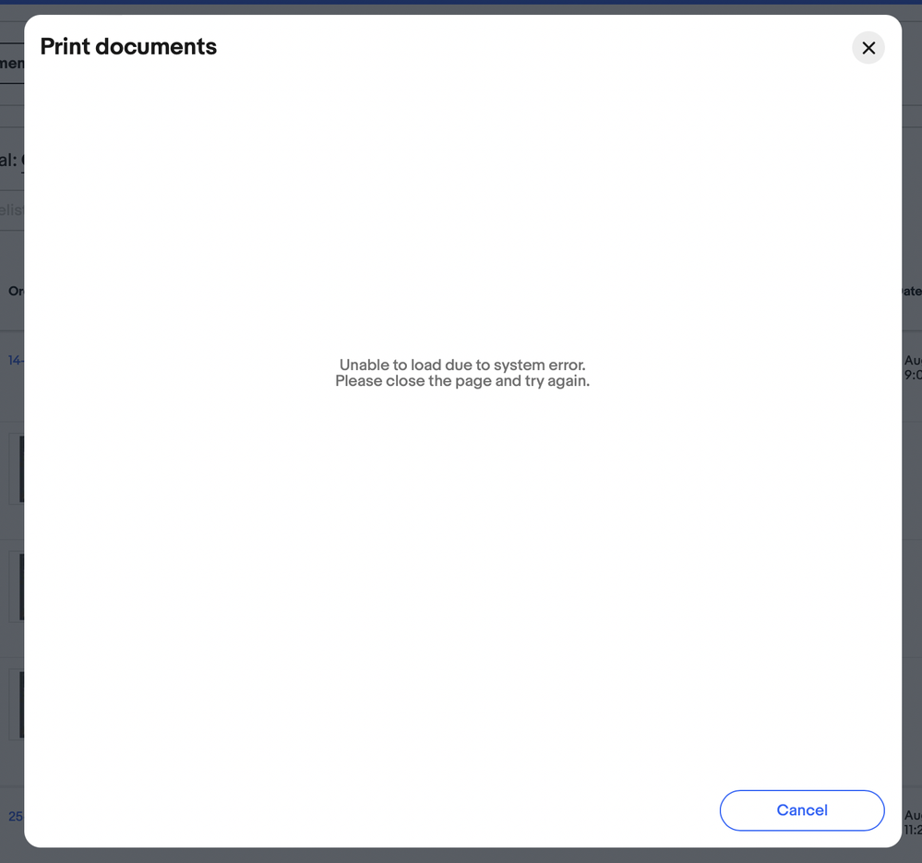The width and height of the screenshot is (922, 863).
Task: Click the cut-off Date column header at right
Action: click(911, 291)
